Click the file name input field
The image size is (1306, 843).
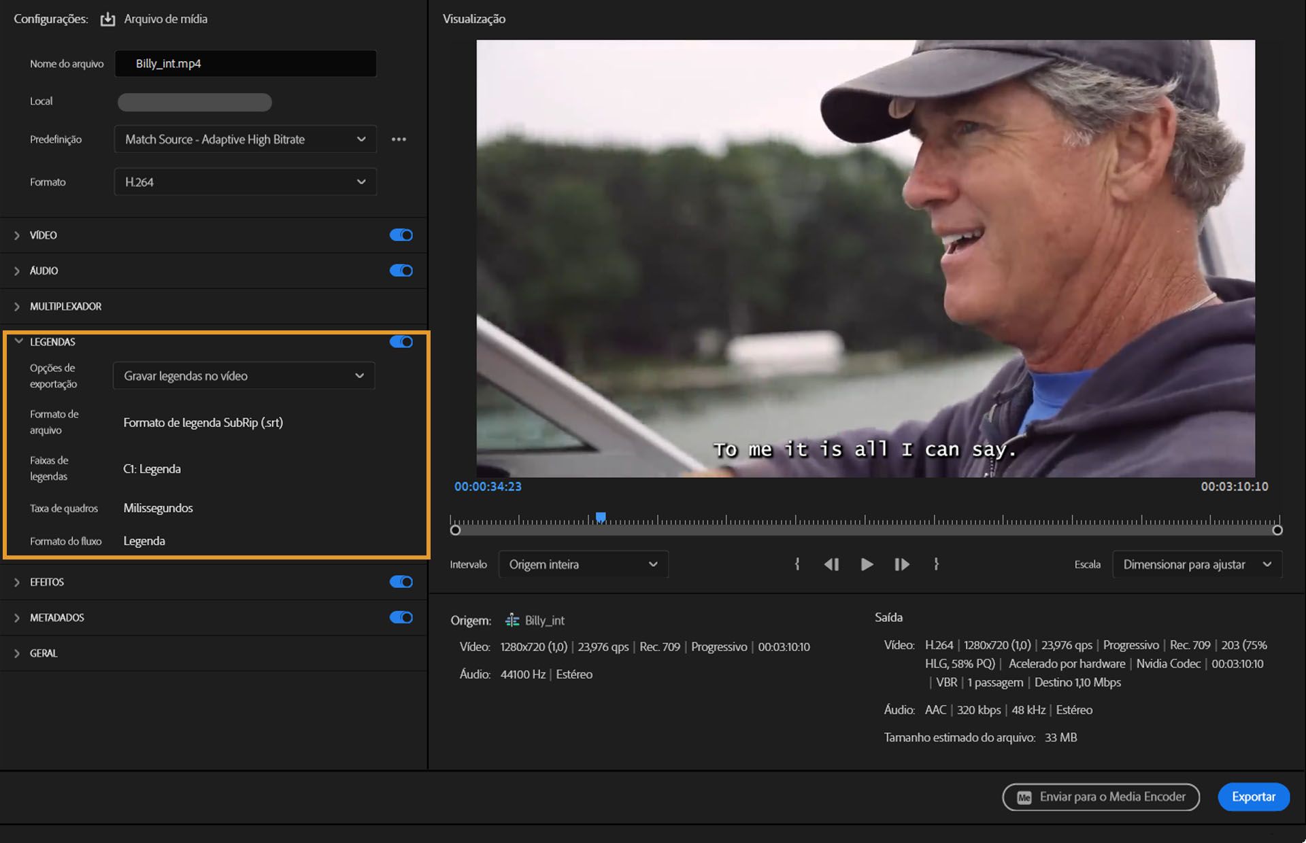(245, 63)
